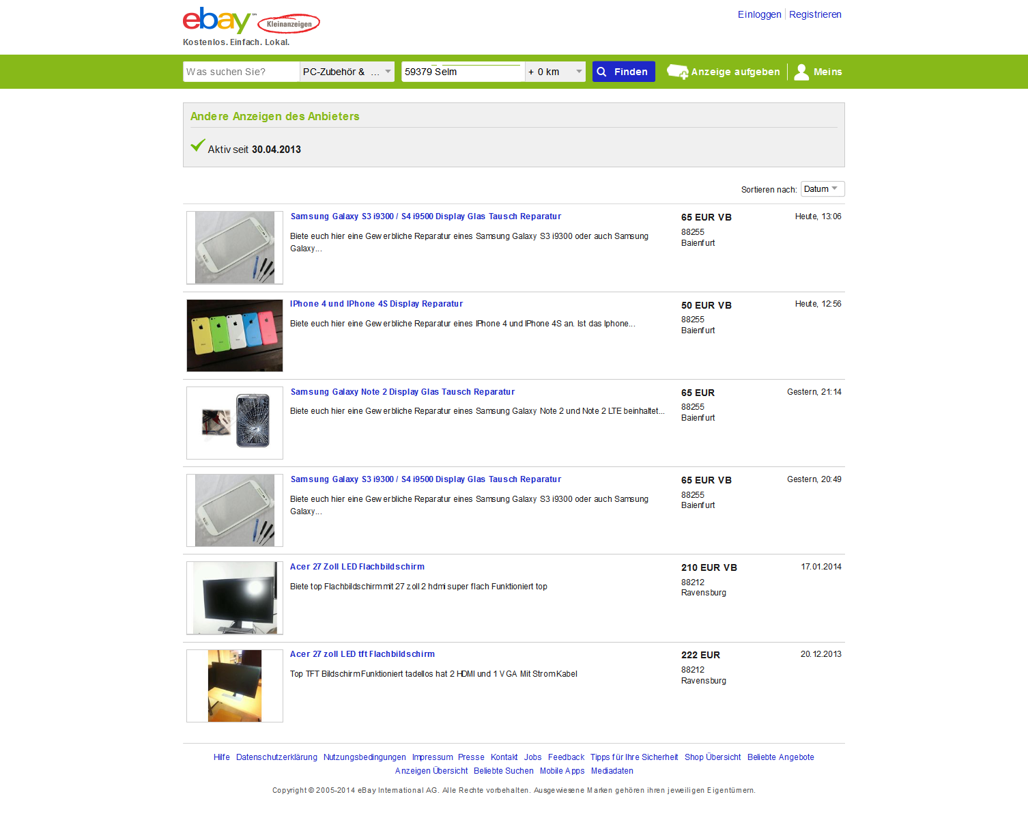Viewport: 1028px width, 829px height.
Task: Open the Samsung Galaxy S3/S4 listing from Gestern 20:49
Action: [426, 479]
